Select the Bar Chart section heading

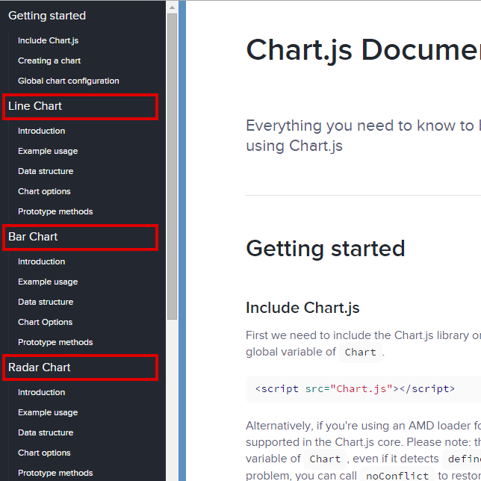(x=33, y=237)
